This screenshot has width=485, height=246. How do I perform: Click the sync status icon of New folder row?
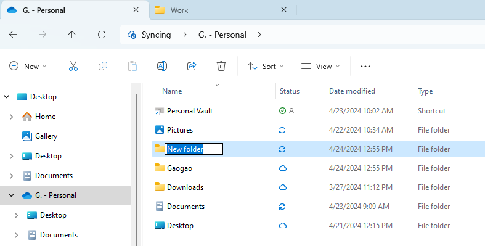(282, 149)
